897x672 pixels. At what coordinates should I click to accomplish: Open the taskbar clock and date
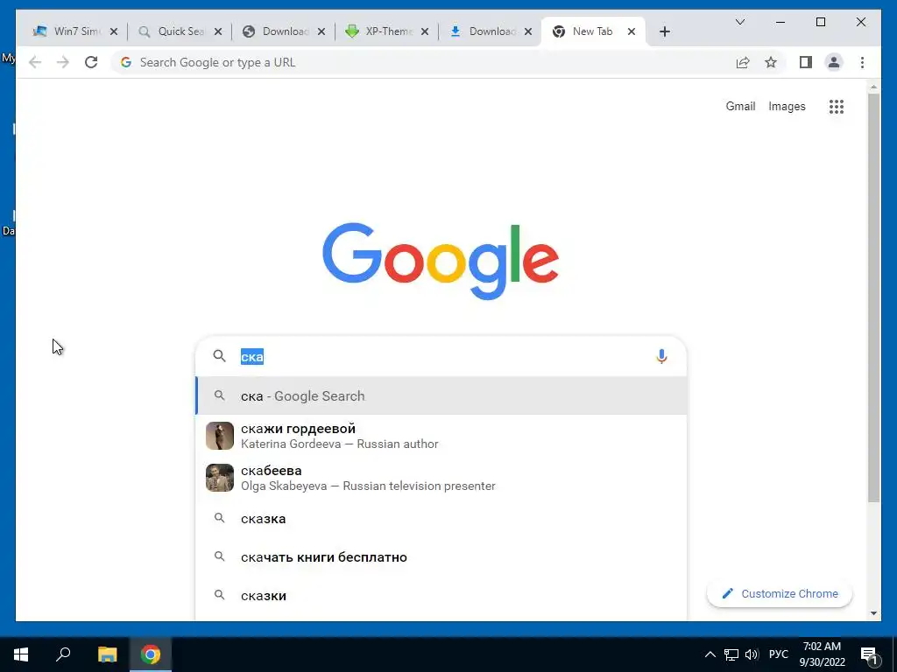822,654
